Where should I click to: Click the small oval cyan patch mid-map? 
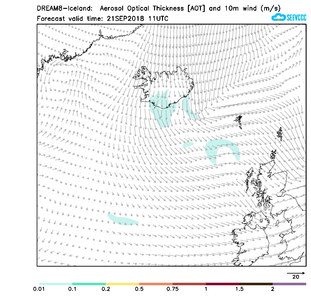[x=188, y=145]
